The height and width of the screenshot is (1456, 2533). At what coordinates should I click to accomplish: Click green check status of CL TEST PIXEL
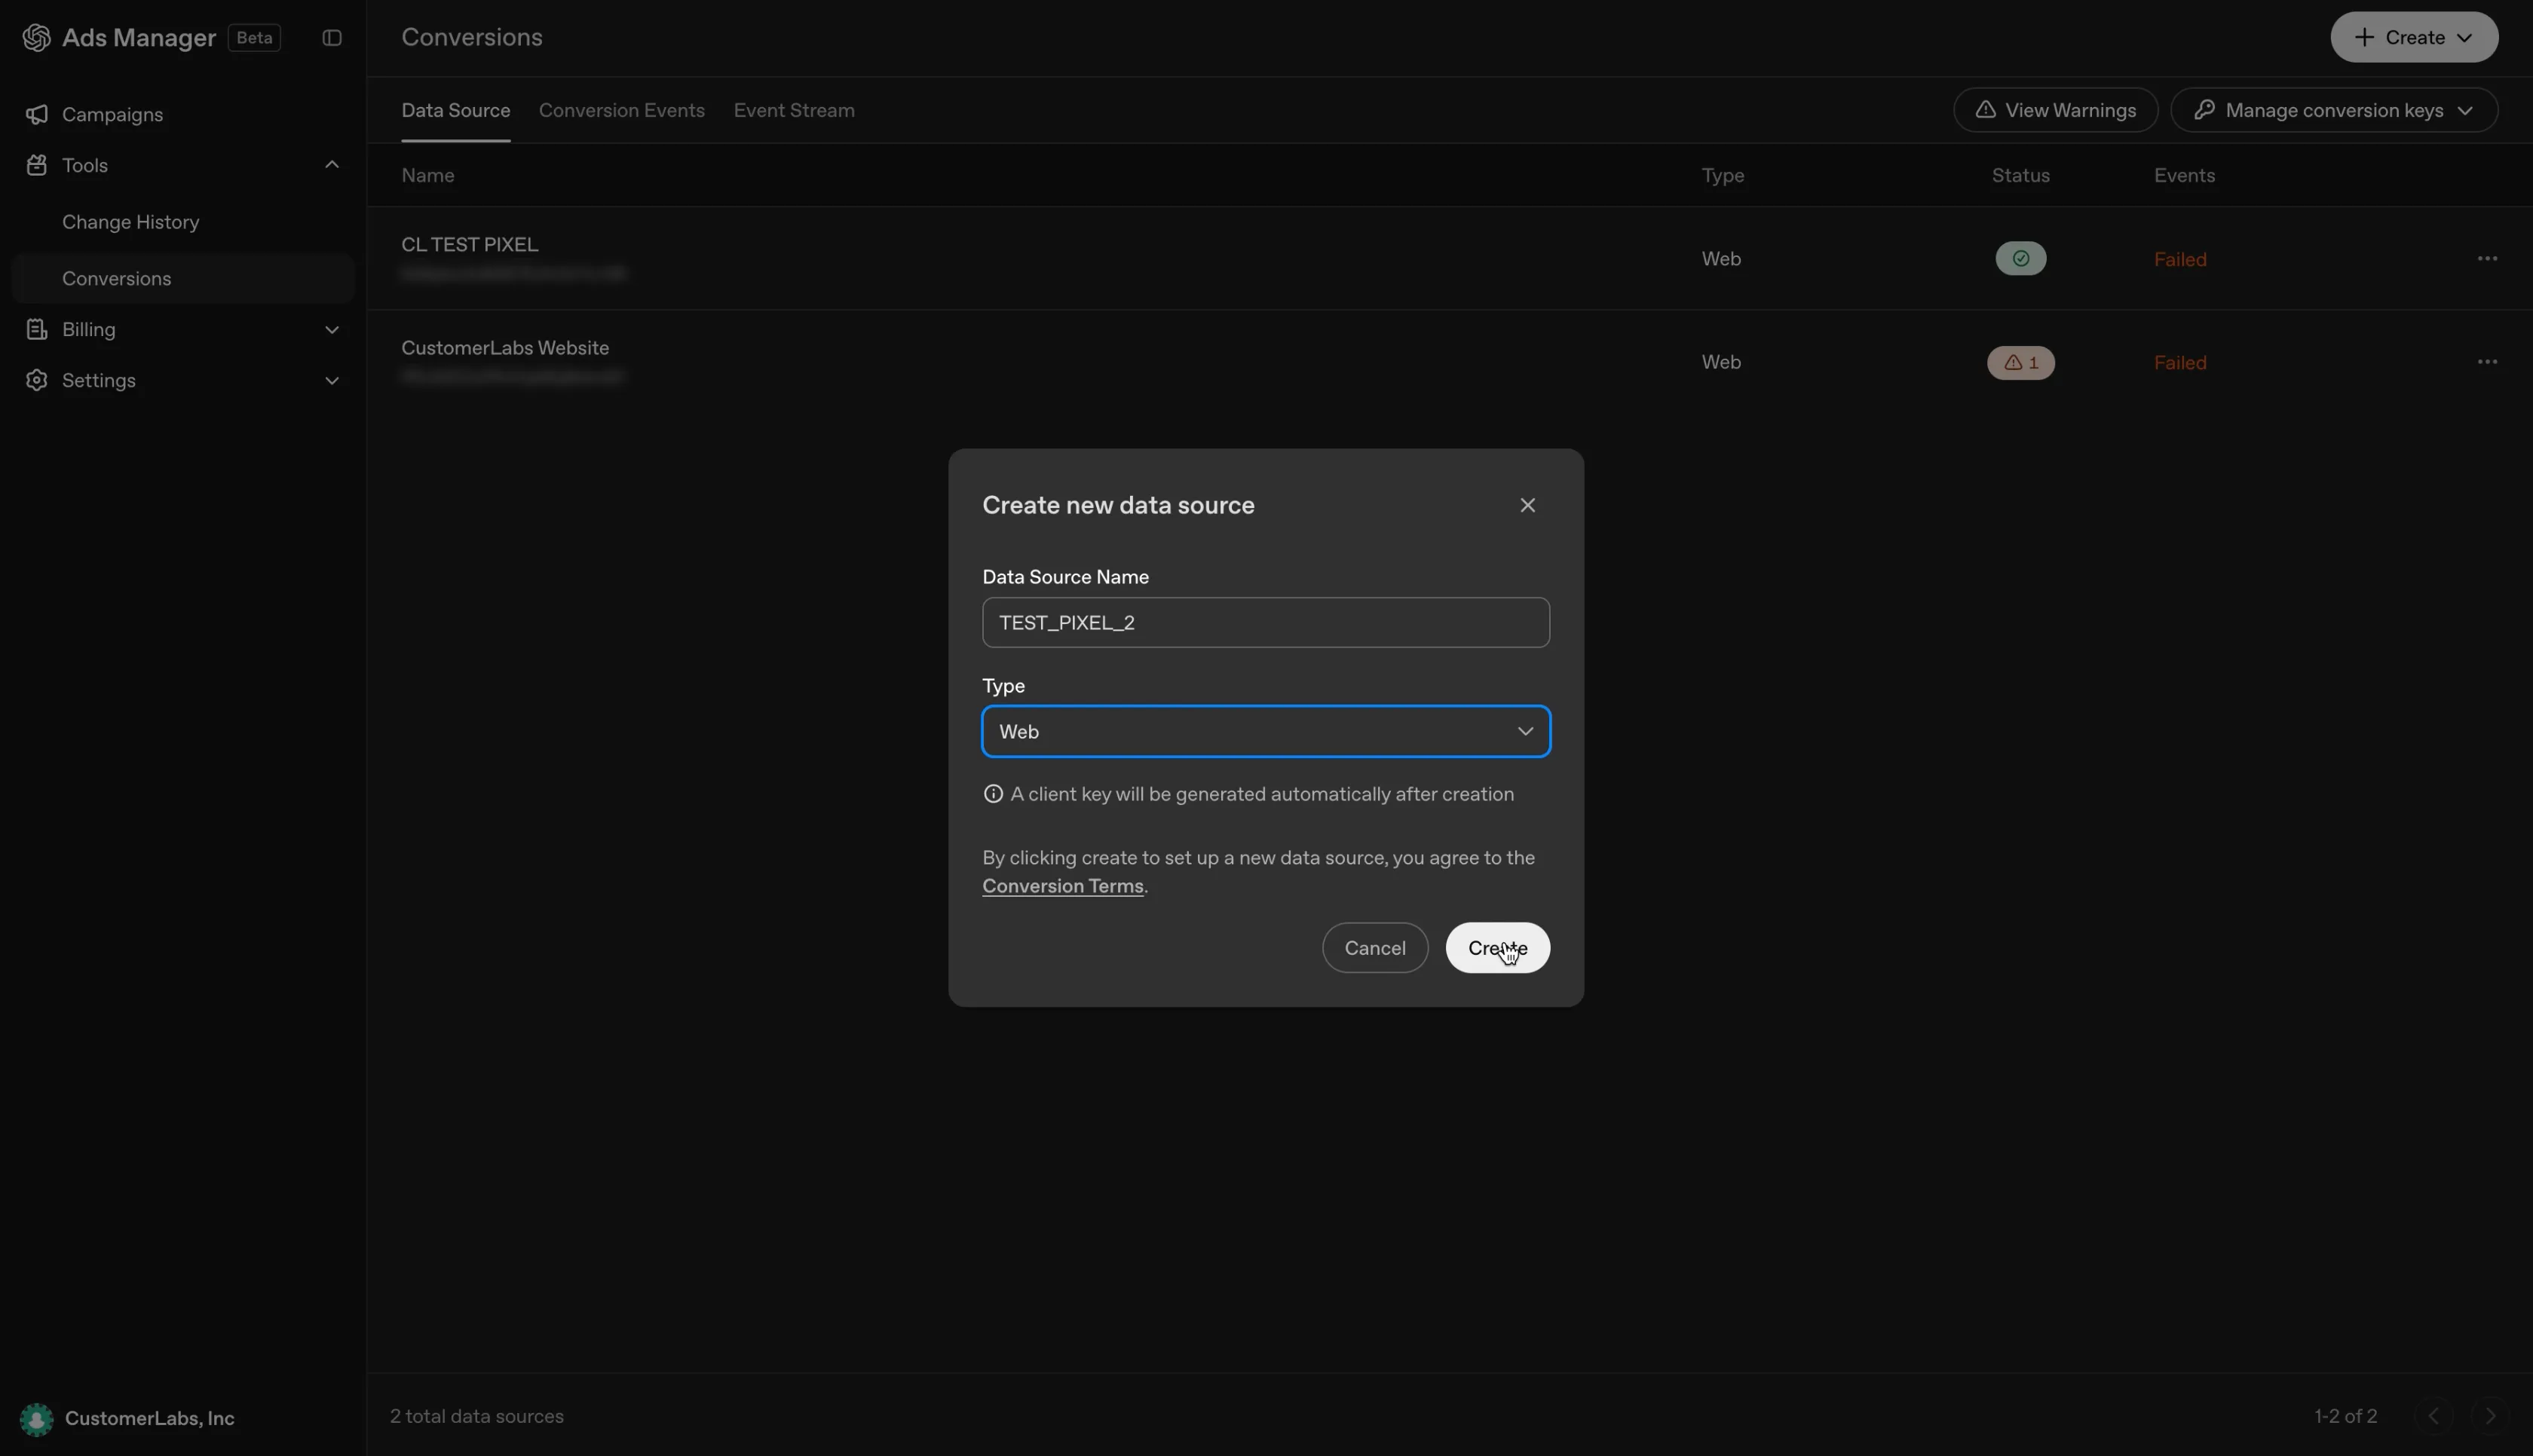[2020, 259]
